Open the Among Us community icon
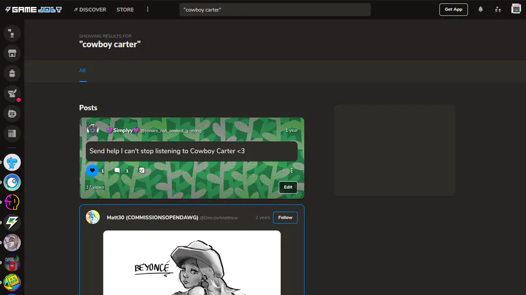Screen dimensions: 526x295 pyautogui.click(x=12, y=262)
